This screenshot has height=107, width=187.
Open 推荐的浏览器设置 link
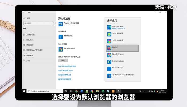coord(65,79)
